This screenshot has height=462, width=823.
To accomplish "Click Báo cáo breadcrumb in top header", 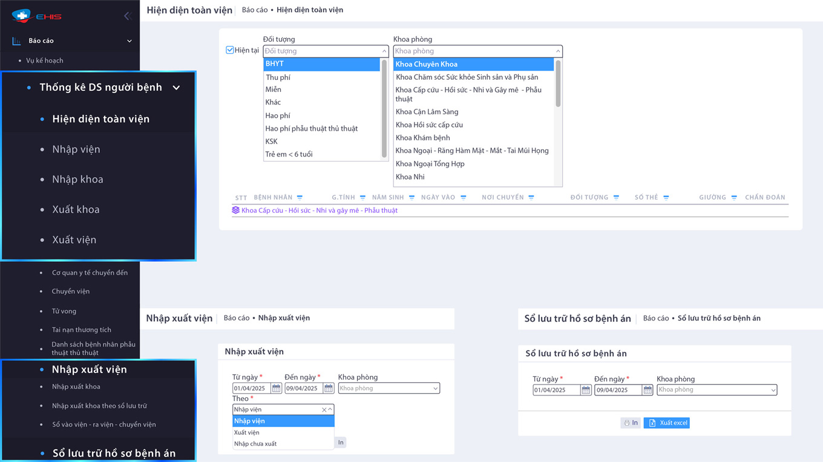I will click(255, 10).
